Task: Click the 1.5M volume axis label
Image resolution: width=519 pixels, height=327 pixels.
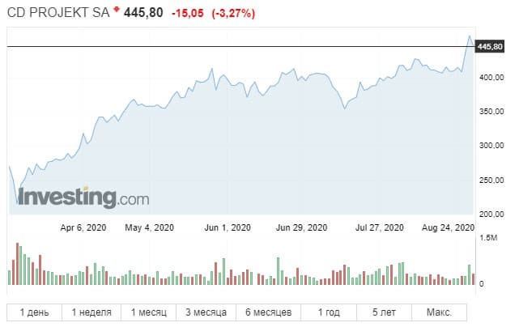Action: [x=489, y=239]
